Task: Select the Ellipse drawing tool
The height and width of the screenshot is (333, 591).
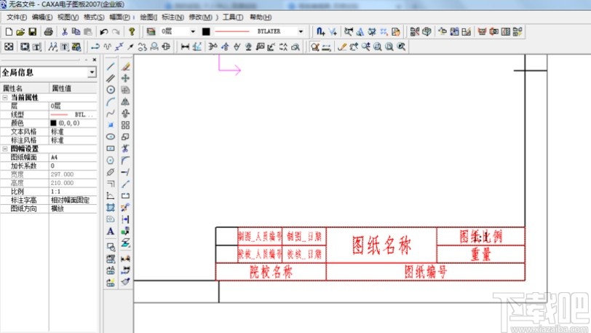Action: tap(111, 137)
